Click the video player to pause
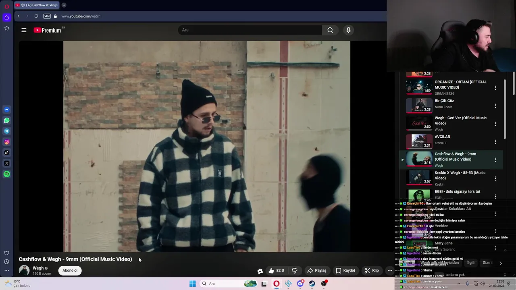Image resolution: width=516 pixels, height=290 pixels. 206,146
